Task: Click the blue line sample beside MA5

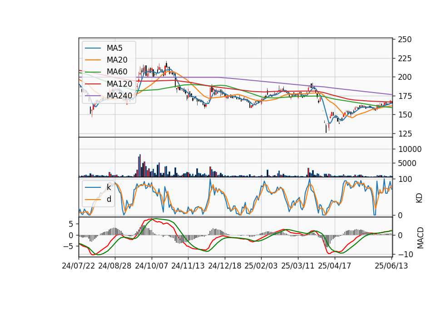Action: [93, 48]
